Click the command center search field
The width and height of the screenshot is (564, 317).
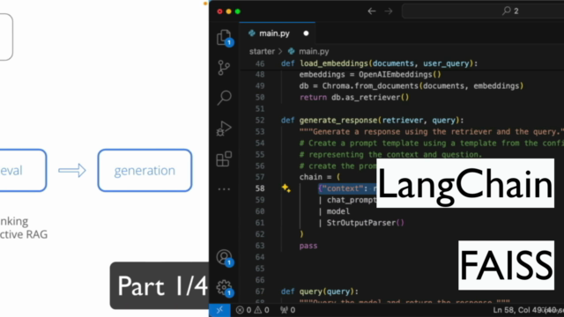click(x=483, y=11)
